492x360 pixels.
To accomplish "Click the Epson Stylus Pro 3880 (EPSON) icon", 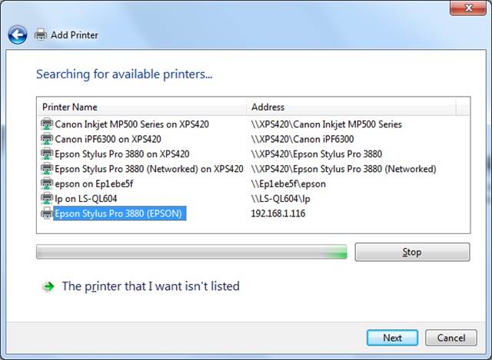I will click(47, 213).
